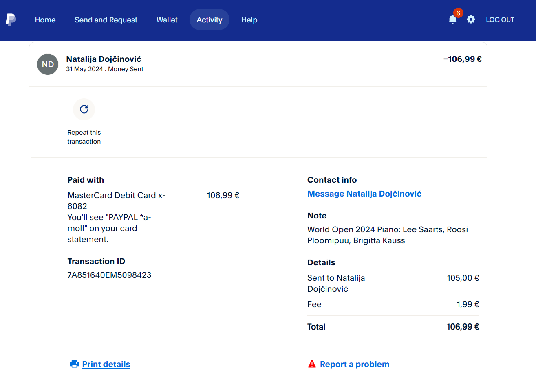
Task: Click the printer icon beside Print details
Action: click(74, 364)
